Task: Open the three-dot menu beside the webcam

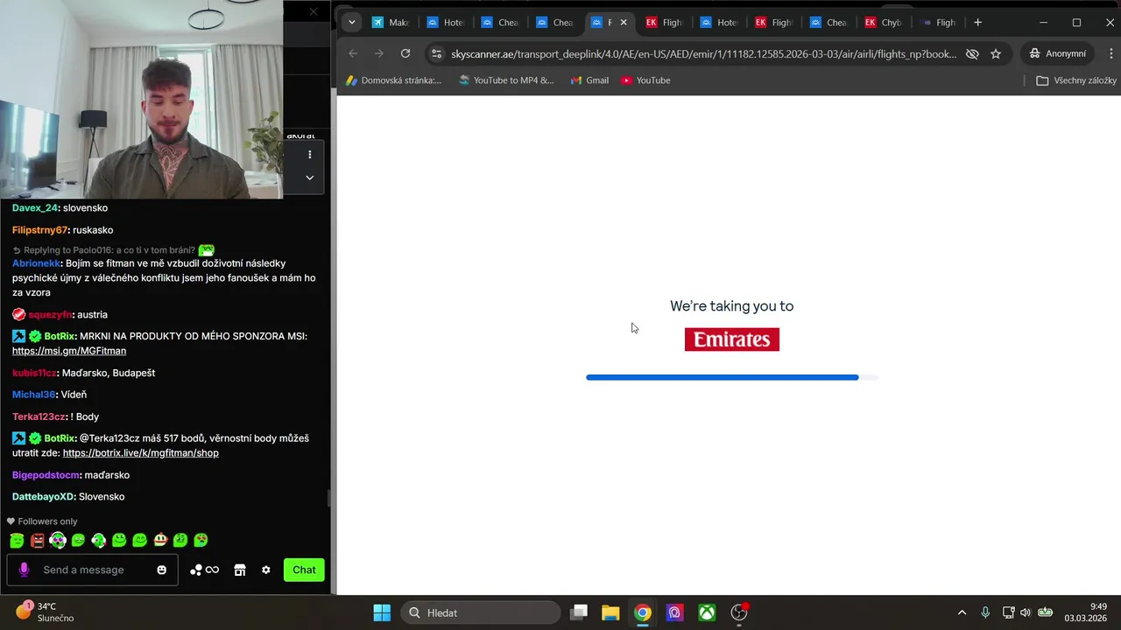Action: 309,155
